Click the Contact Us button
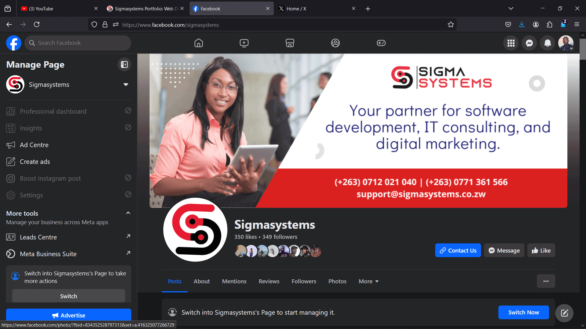This screenshot has width=586, height=329. coord(458,250)
